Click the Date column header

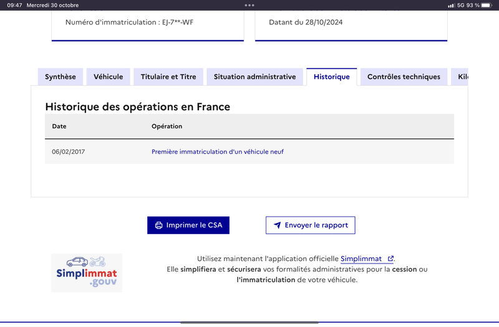(59, 126)
